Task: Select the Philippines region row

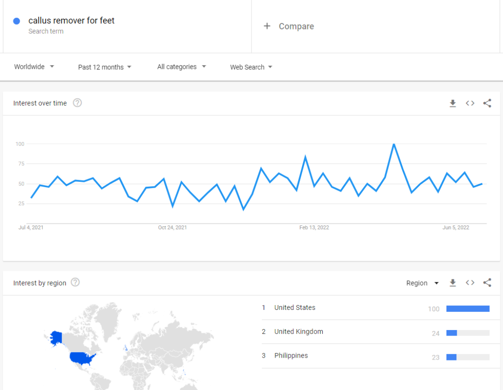Action: [376, 356]
